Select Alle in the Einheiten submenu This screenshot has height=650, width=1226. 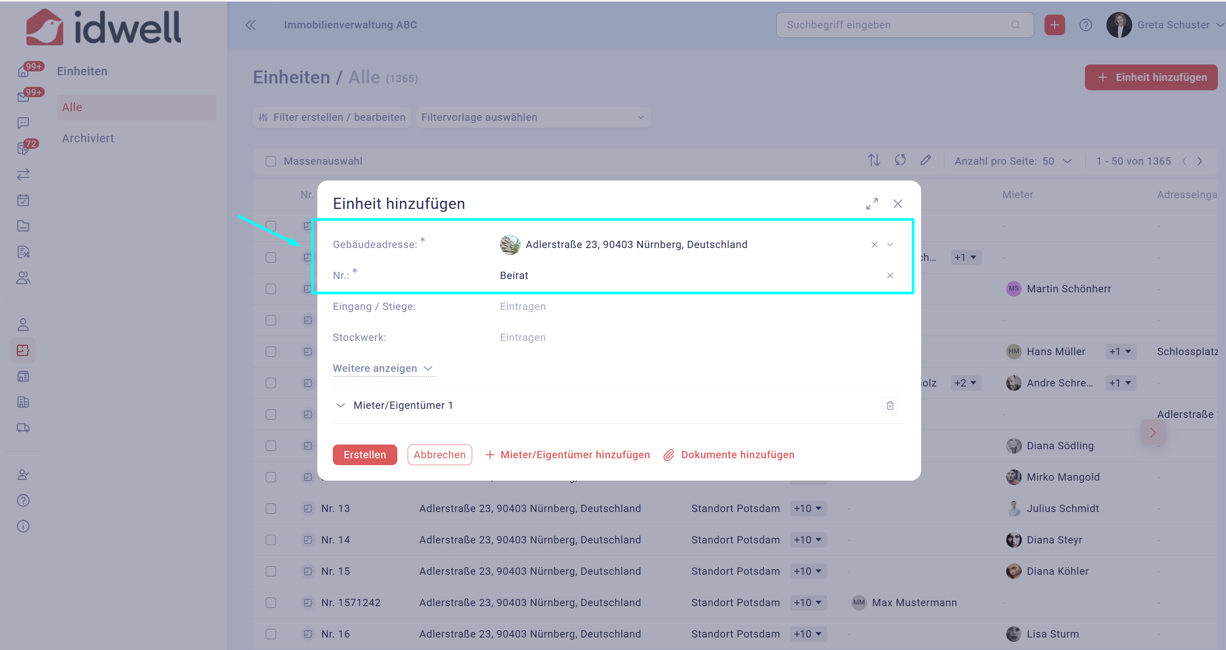tap(72, 107)
